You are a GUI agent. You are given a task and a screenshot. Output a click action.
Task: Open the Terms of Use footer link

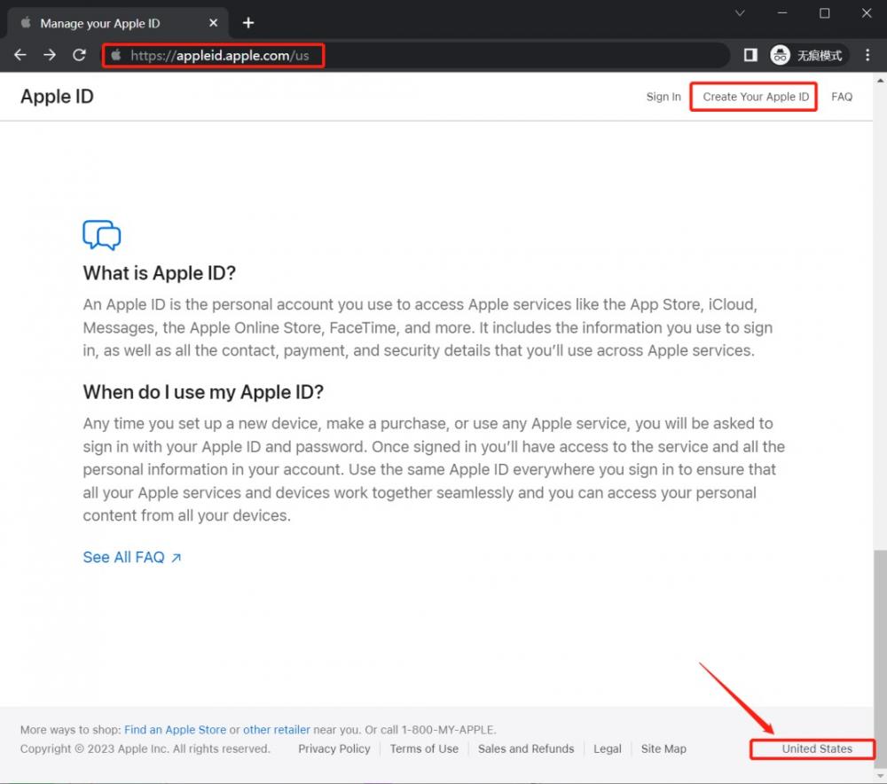pos(424,749)
